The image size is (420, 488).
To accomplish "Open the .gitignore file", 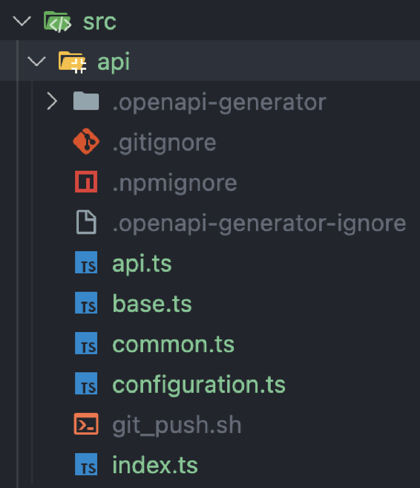I will (164, 142).
